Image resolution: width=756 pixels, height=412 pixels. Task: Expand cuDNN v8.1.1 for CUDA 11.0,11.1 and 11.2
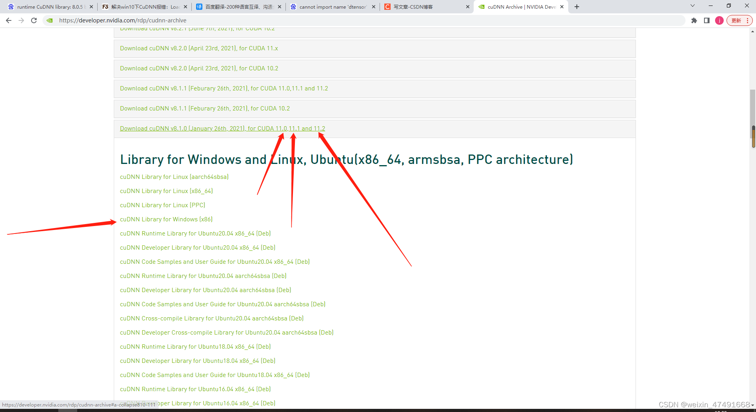(x=374, y=88)
